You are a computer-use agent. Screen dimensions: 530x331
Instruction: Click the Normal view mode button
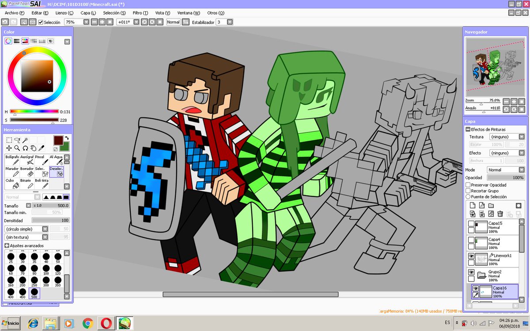pos(173,22)
